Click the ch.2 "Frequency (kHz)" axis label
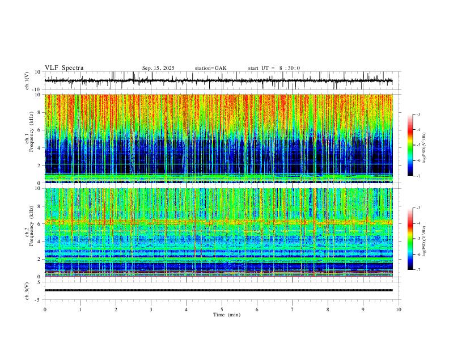 (x=31, y=226)
